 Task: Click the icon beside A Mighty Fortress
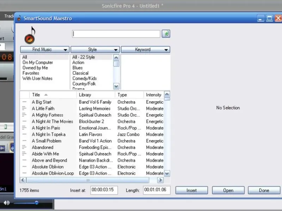[x=24, y=115]
